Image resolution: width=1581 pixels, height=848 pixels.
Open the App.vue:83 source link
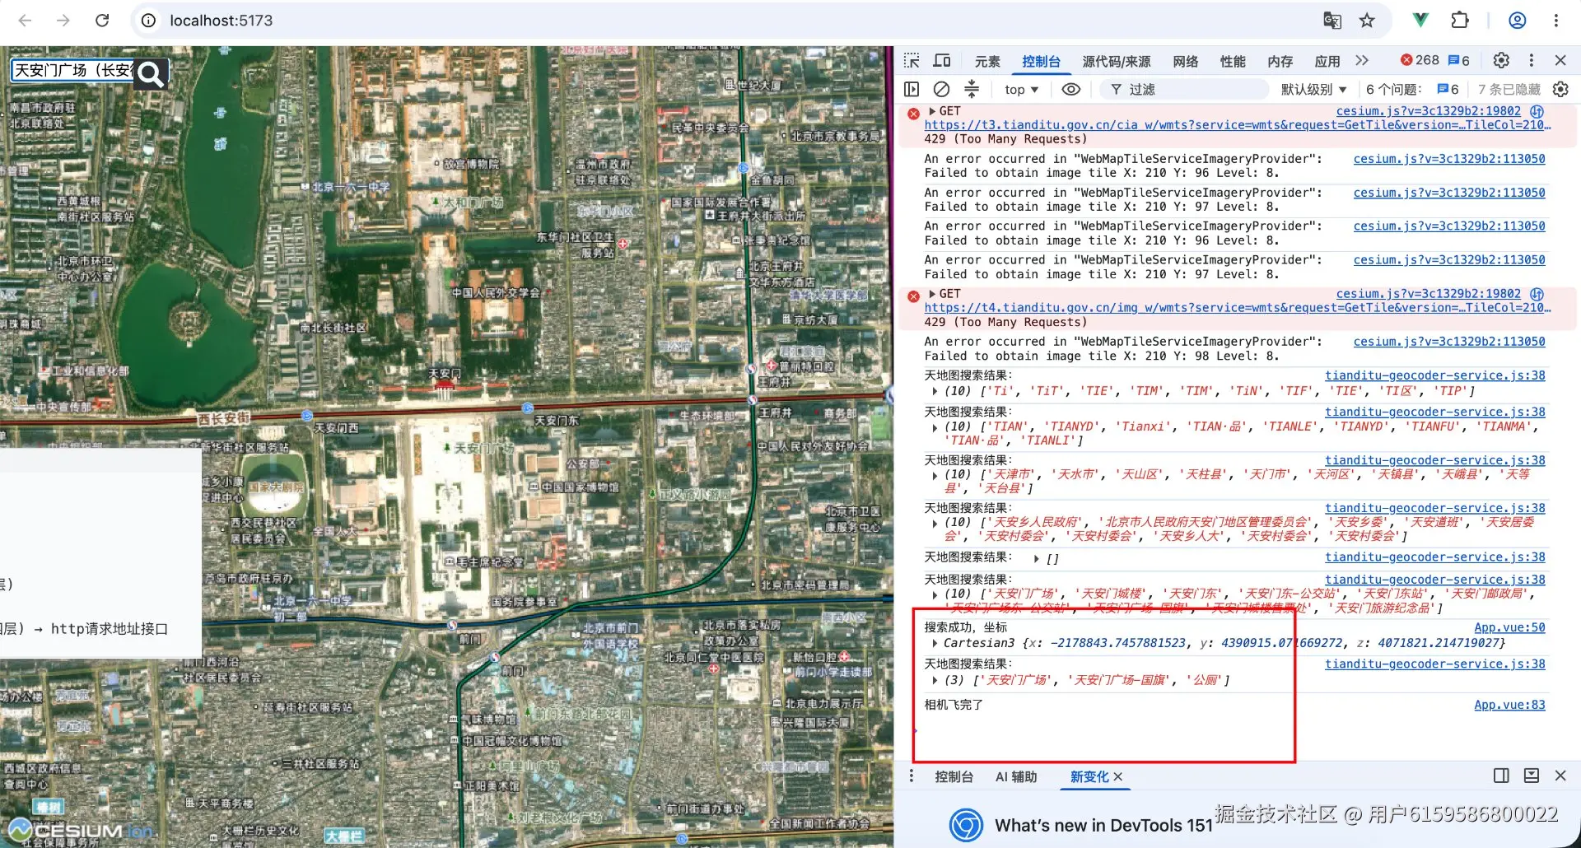pos(1509,705)
